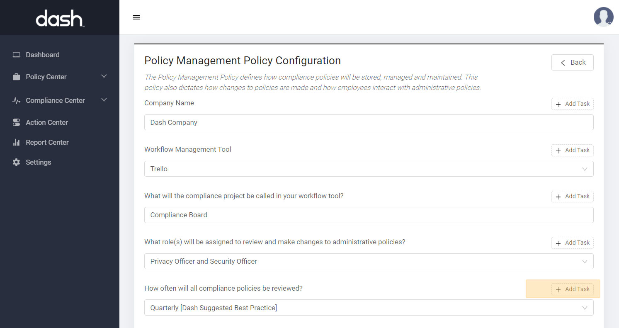This screenshot has height=328, width=619.
Task: Click the Compliance Board text field
Action: pyautogui.click(x=369, y=215)
